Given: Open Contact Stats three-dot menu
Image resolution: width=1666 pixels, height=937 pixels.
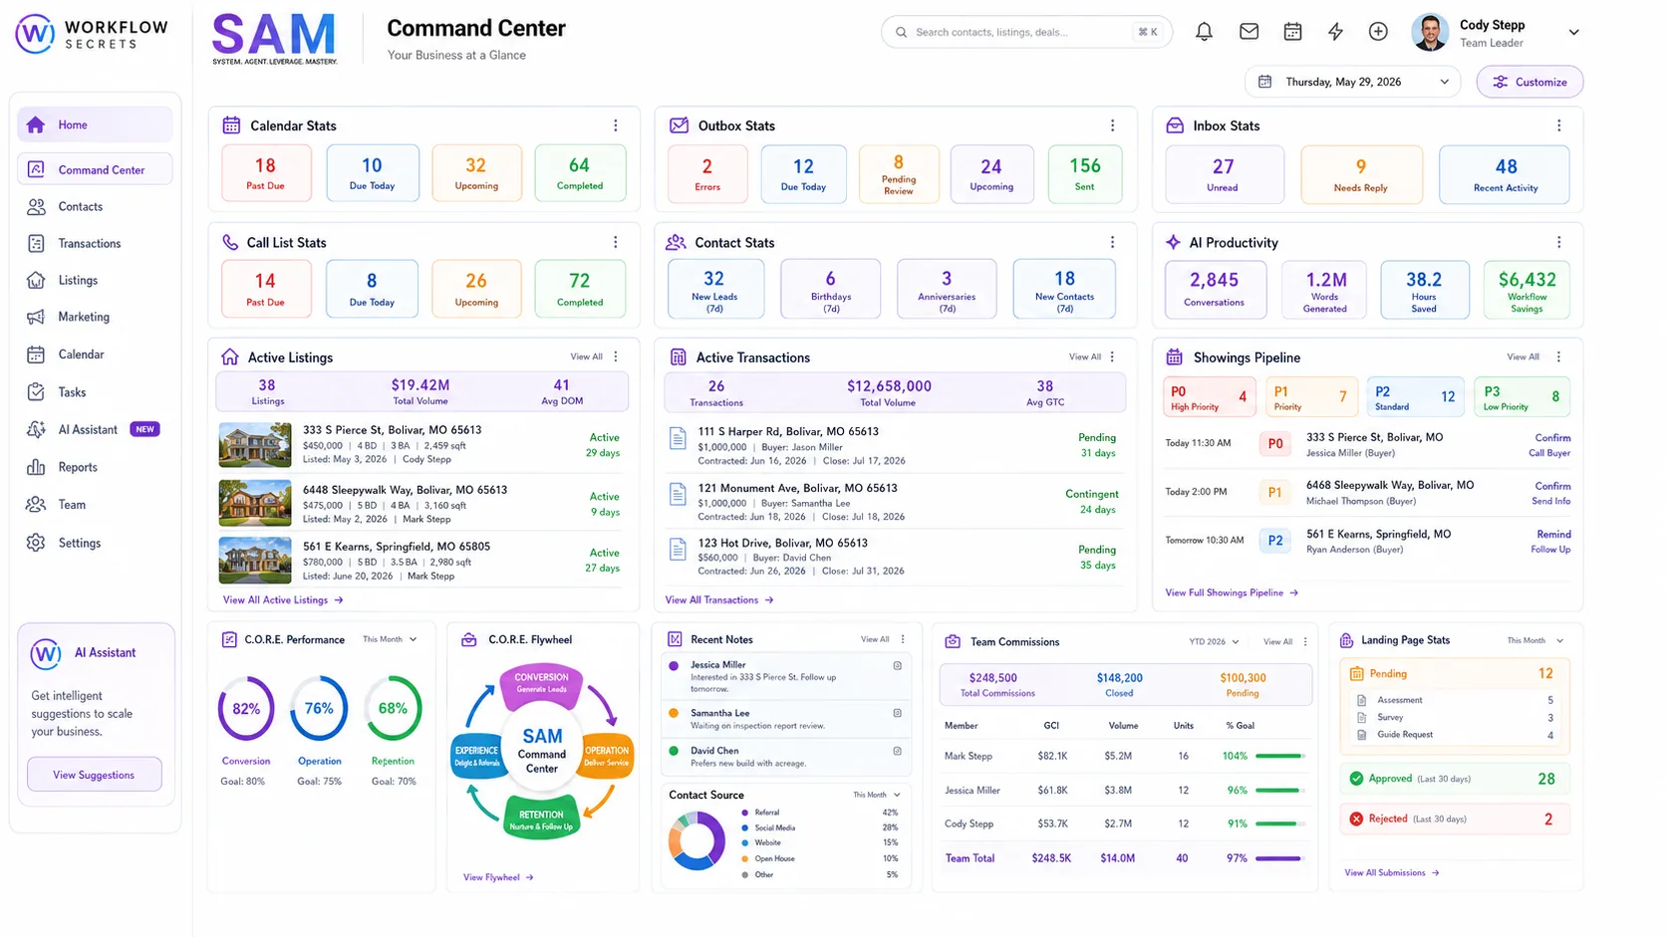Looking at the screenshot, I should [x=1112, y=242].
